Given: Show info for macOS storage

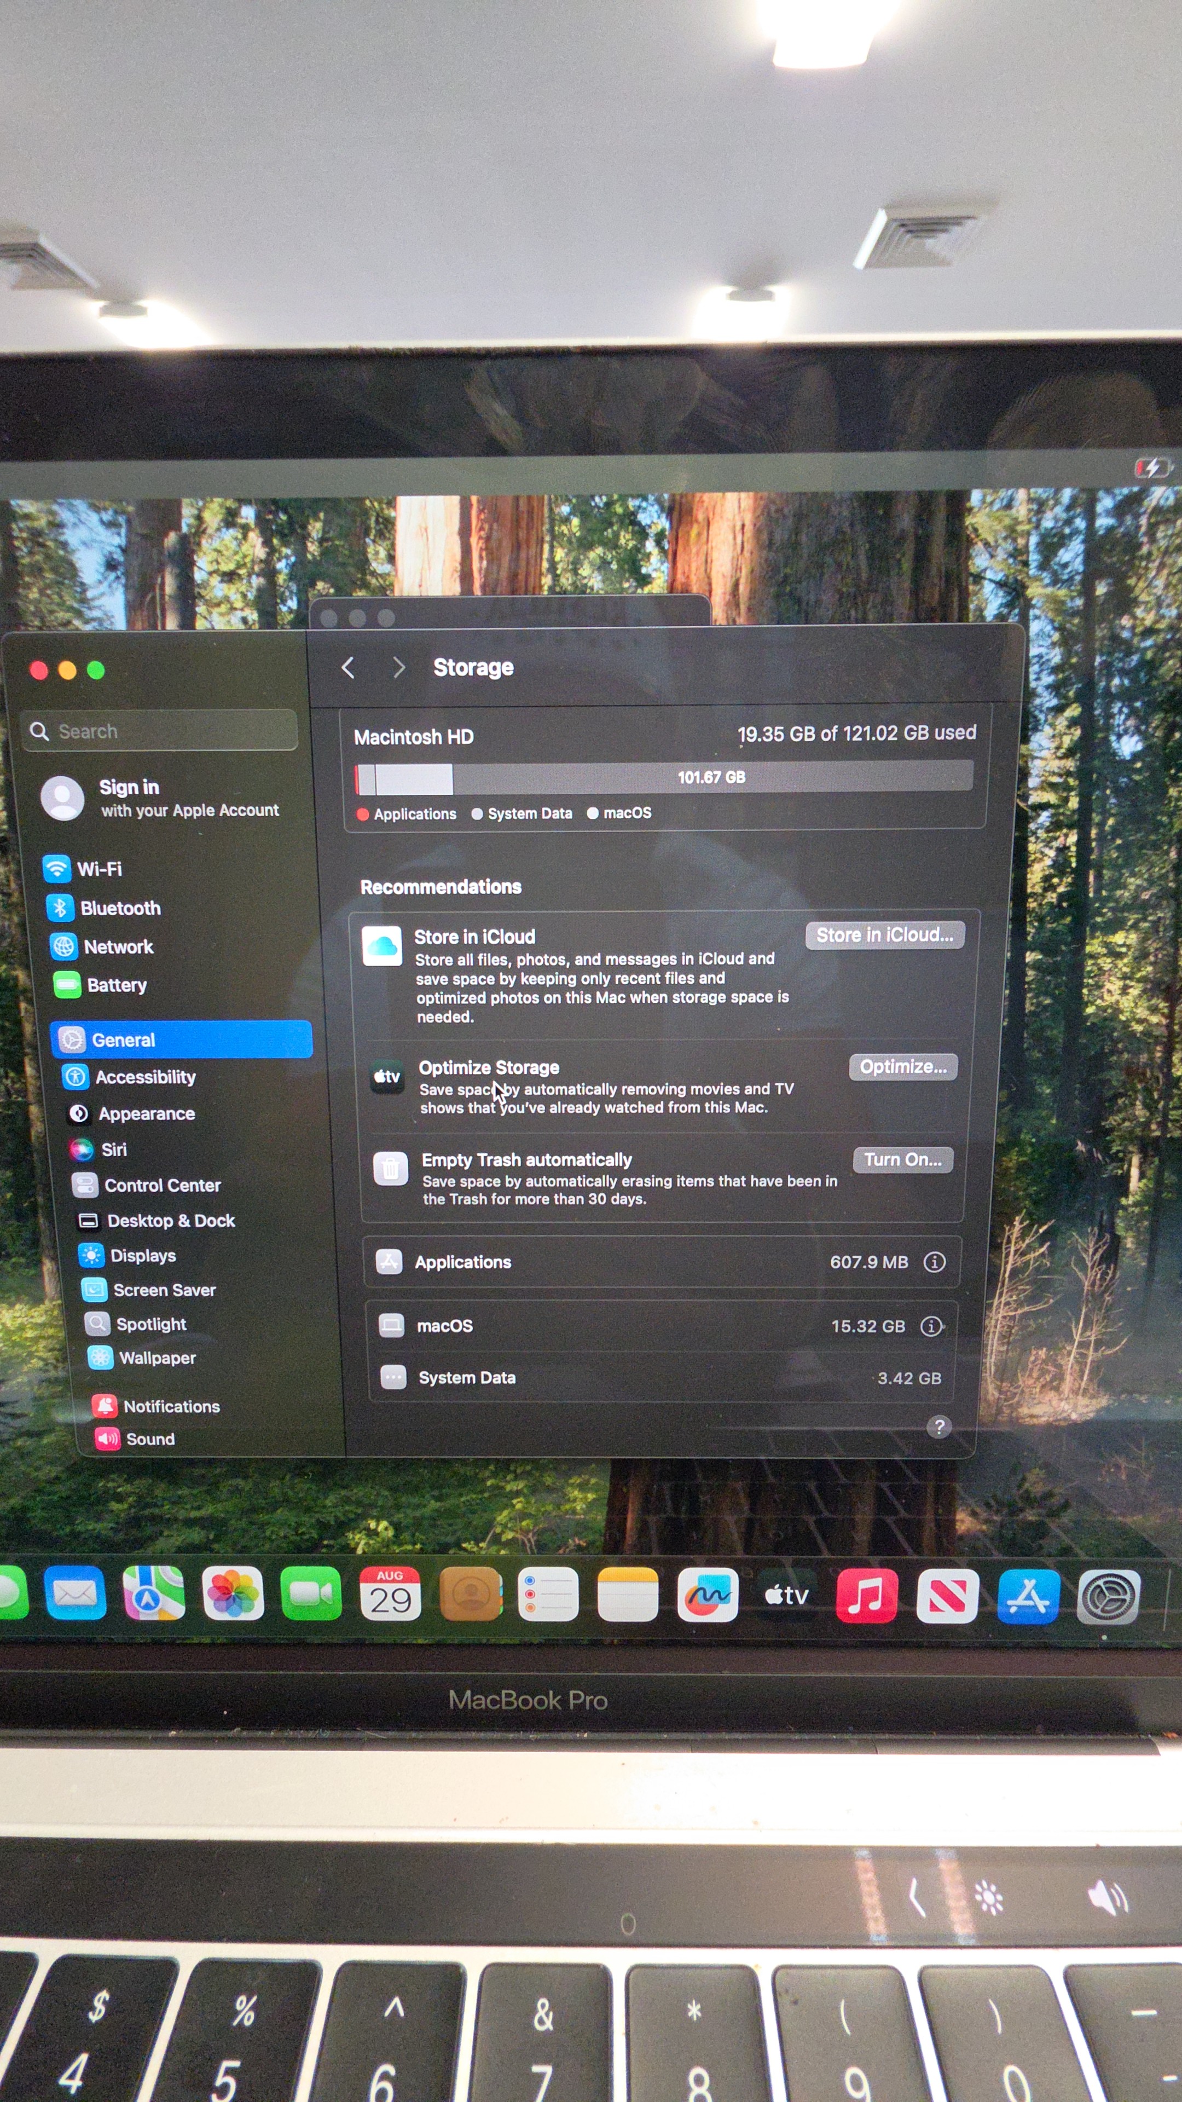Looking at the screenshot, I should pyautogui.click(x=931, y=1326).
